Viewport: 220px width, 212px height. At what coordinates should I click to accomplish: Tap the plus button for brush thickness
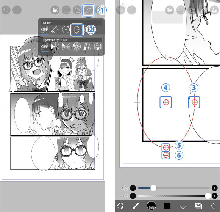tap(215, 188)
